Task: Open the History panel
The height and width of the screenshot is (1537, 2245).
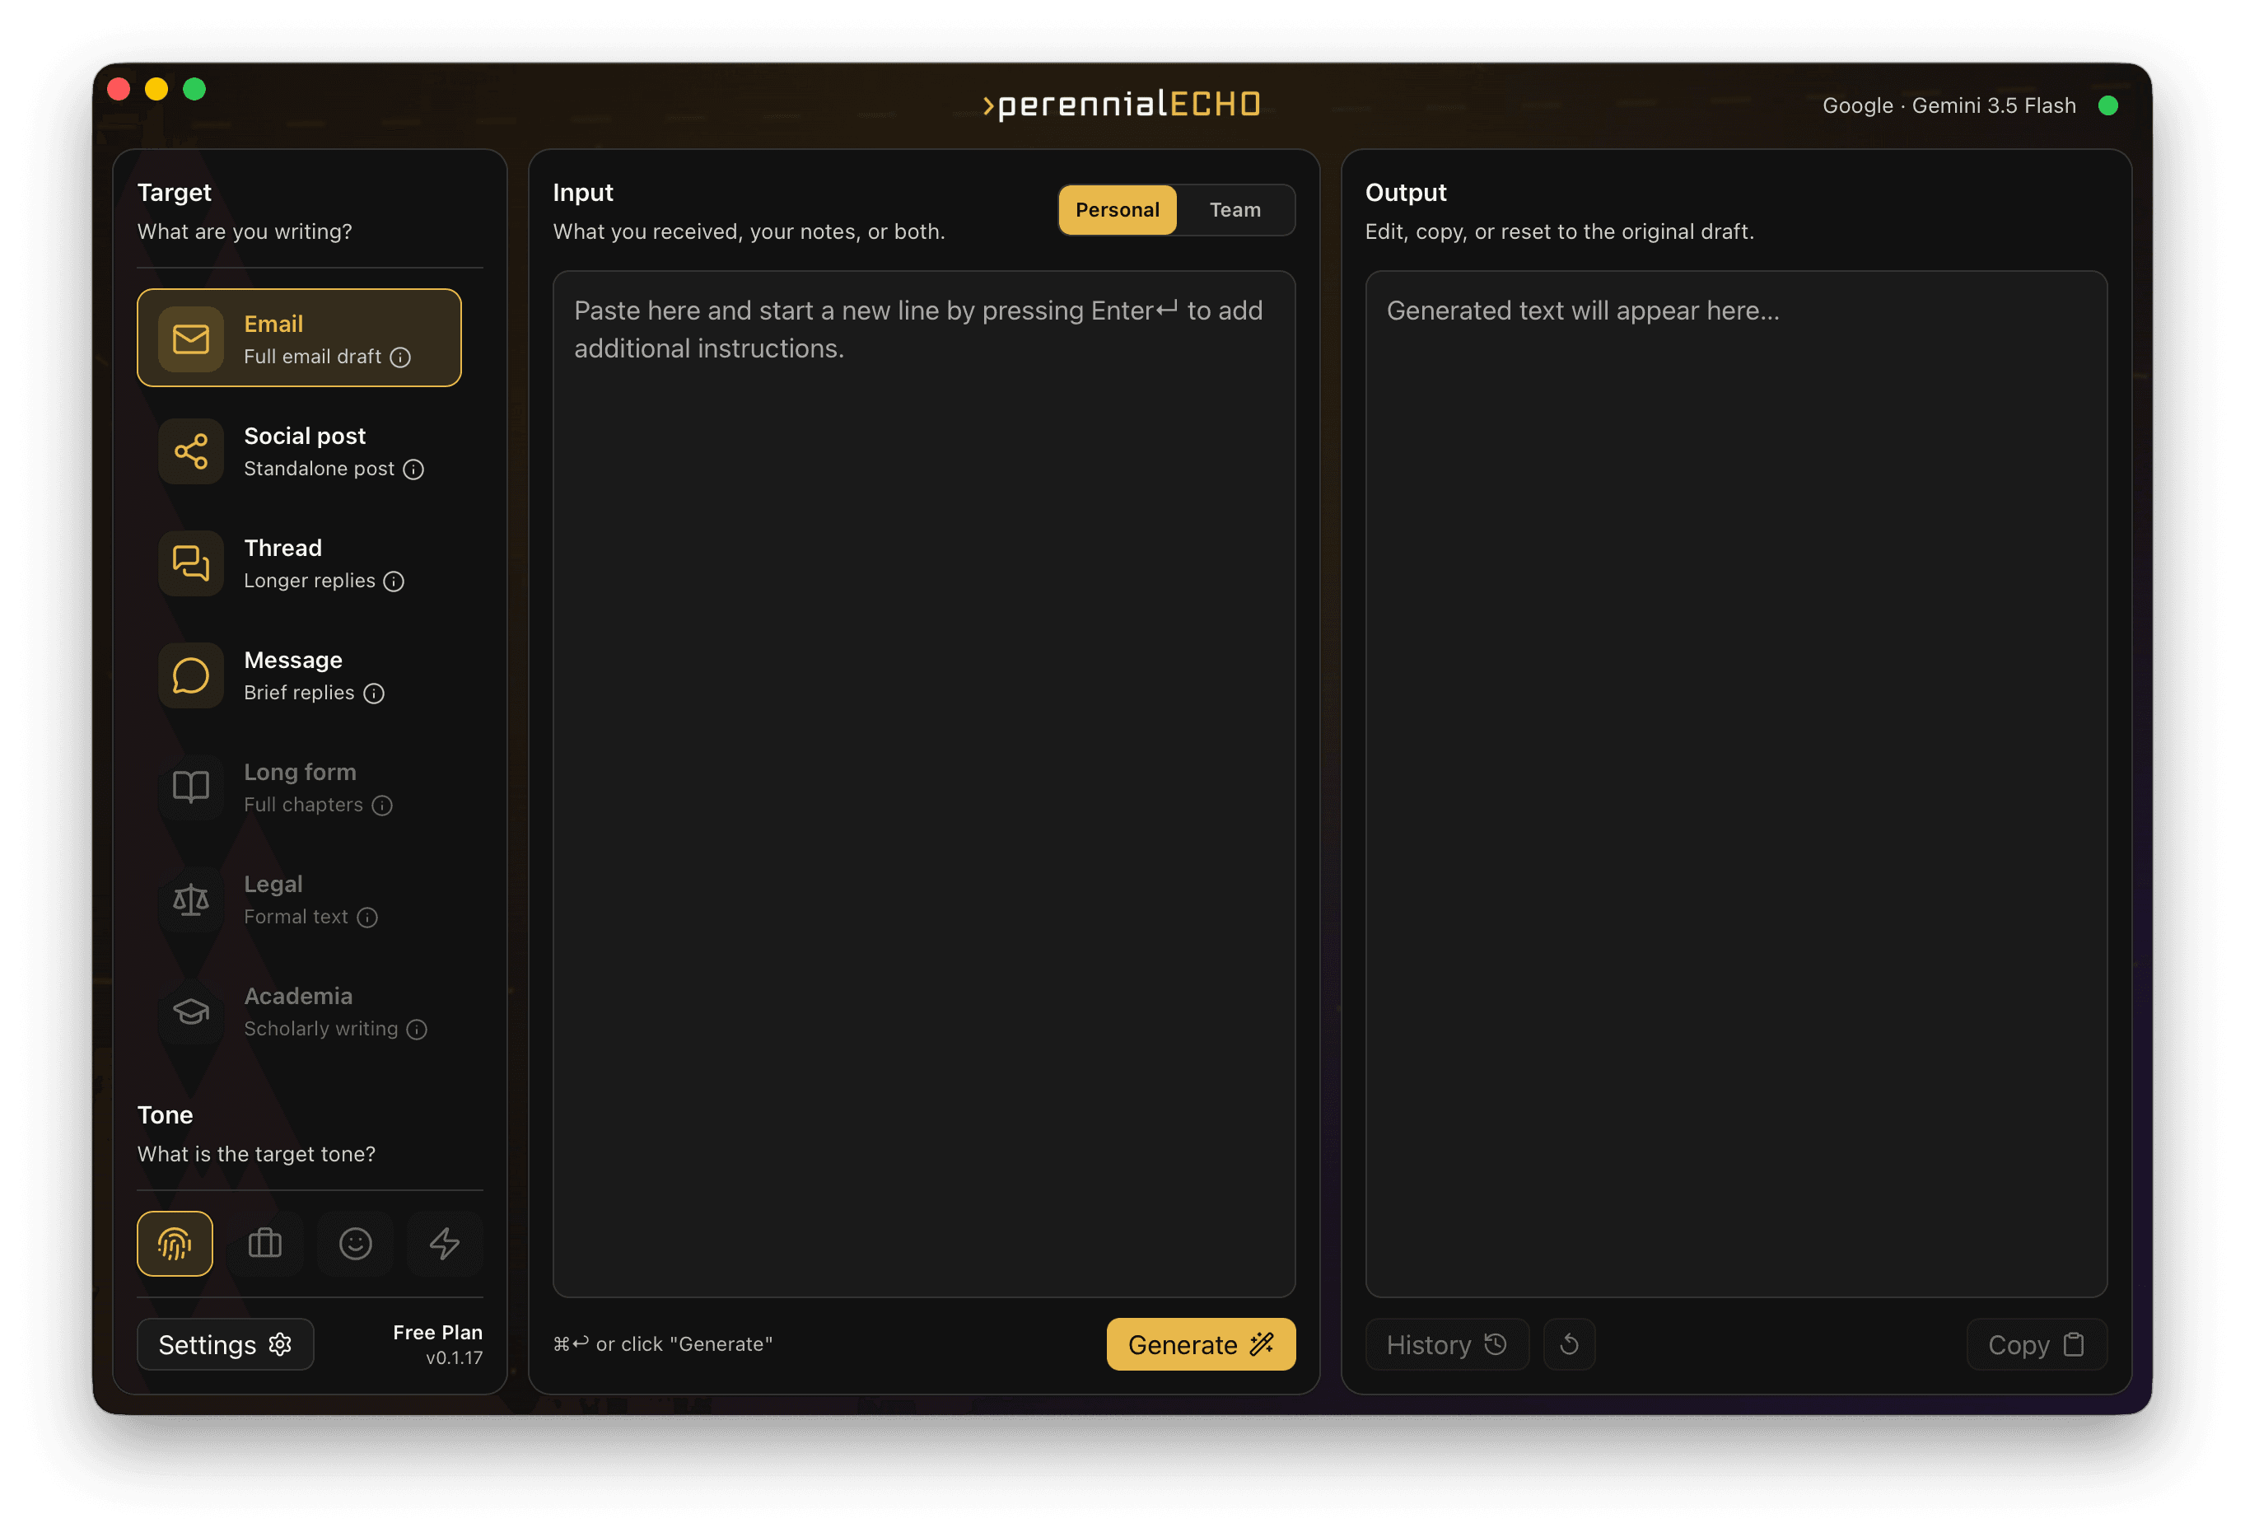Action: tap(1447, 1343)
